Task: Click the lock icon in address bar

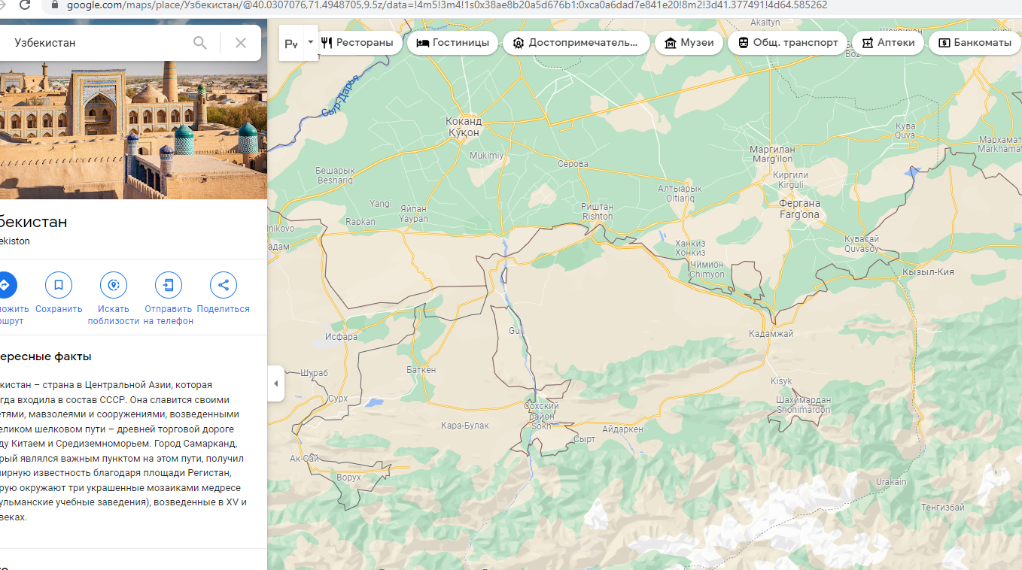Action: coord(53,5)
